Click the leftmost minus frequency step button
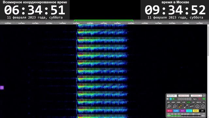The image size is (209, 118). click(179, 99)
